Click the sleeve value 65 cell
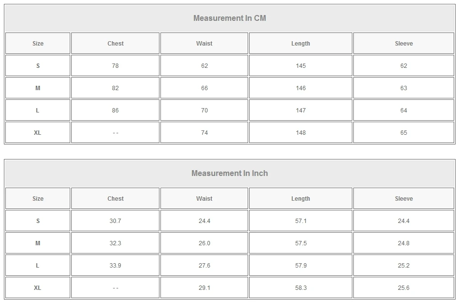The height and width of the screenshot is (302, 459). point(404,133)
